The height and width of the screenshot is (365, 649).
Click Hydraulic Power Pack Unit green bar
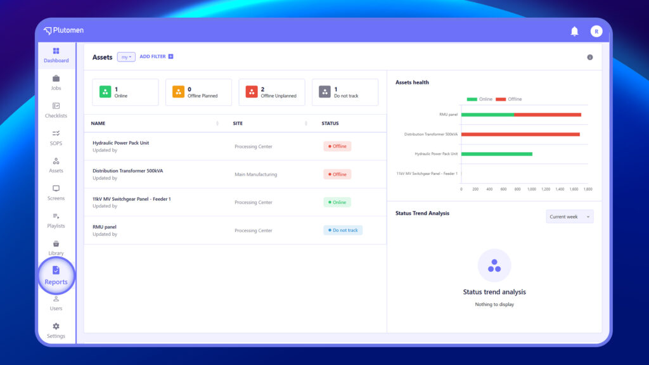pos(497,154)
